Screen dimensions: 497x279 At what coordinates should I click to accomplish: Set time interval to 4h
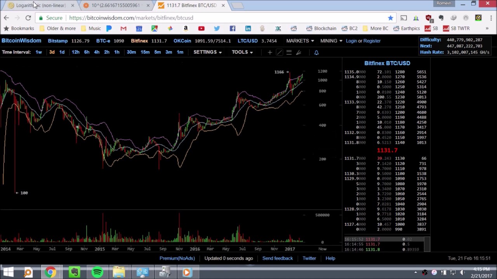pyautogui.click(x=97, y=52)
